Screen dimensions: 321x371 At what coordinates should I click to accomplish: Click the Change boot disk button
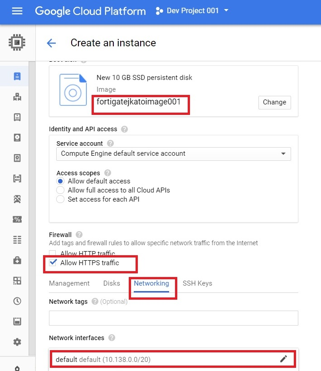coord(274,102)
